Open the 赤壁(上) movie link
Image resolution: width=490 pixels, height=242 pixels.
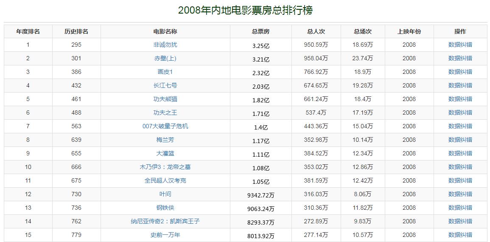(165, 58)
